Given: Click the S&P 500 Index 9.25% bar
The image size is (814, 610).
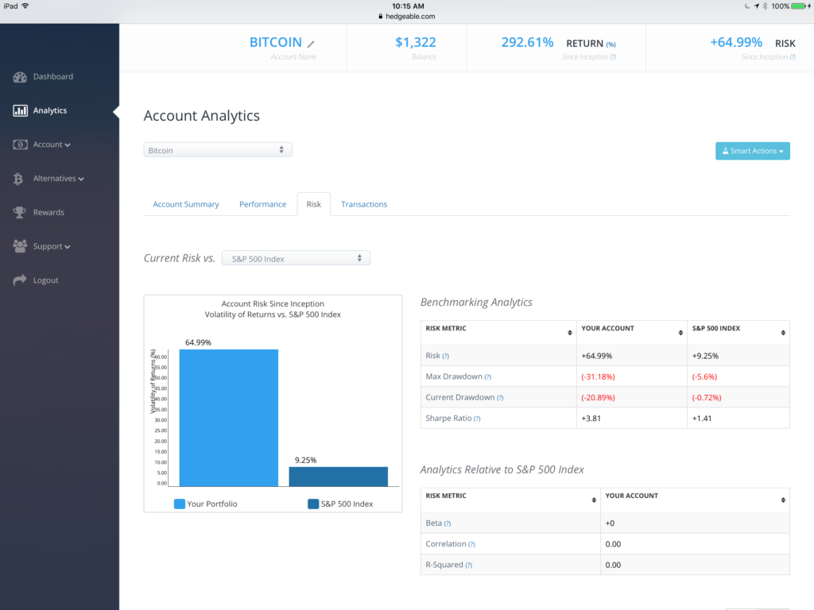Looking at the screenshot, I should click(339, 477).
